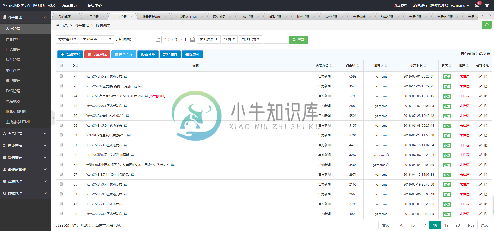
Task: Click the theme shirt icon in header
Action: point(487,5)
